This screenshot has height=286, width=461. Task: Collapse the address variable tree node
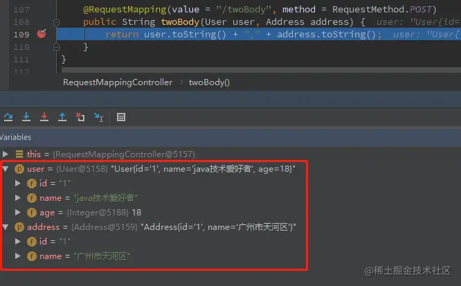pos(6,227)
